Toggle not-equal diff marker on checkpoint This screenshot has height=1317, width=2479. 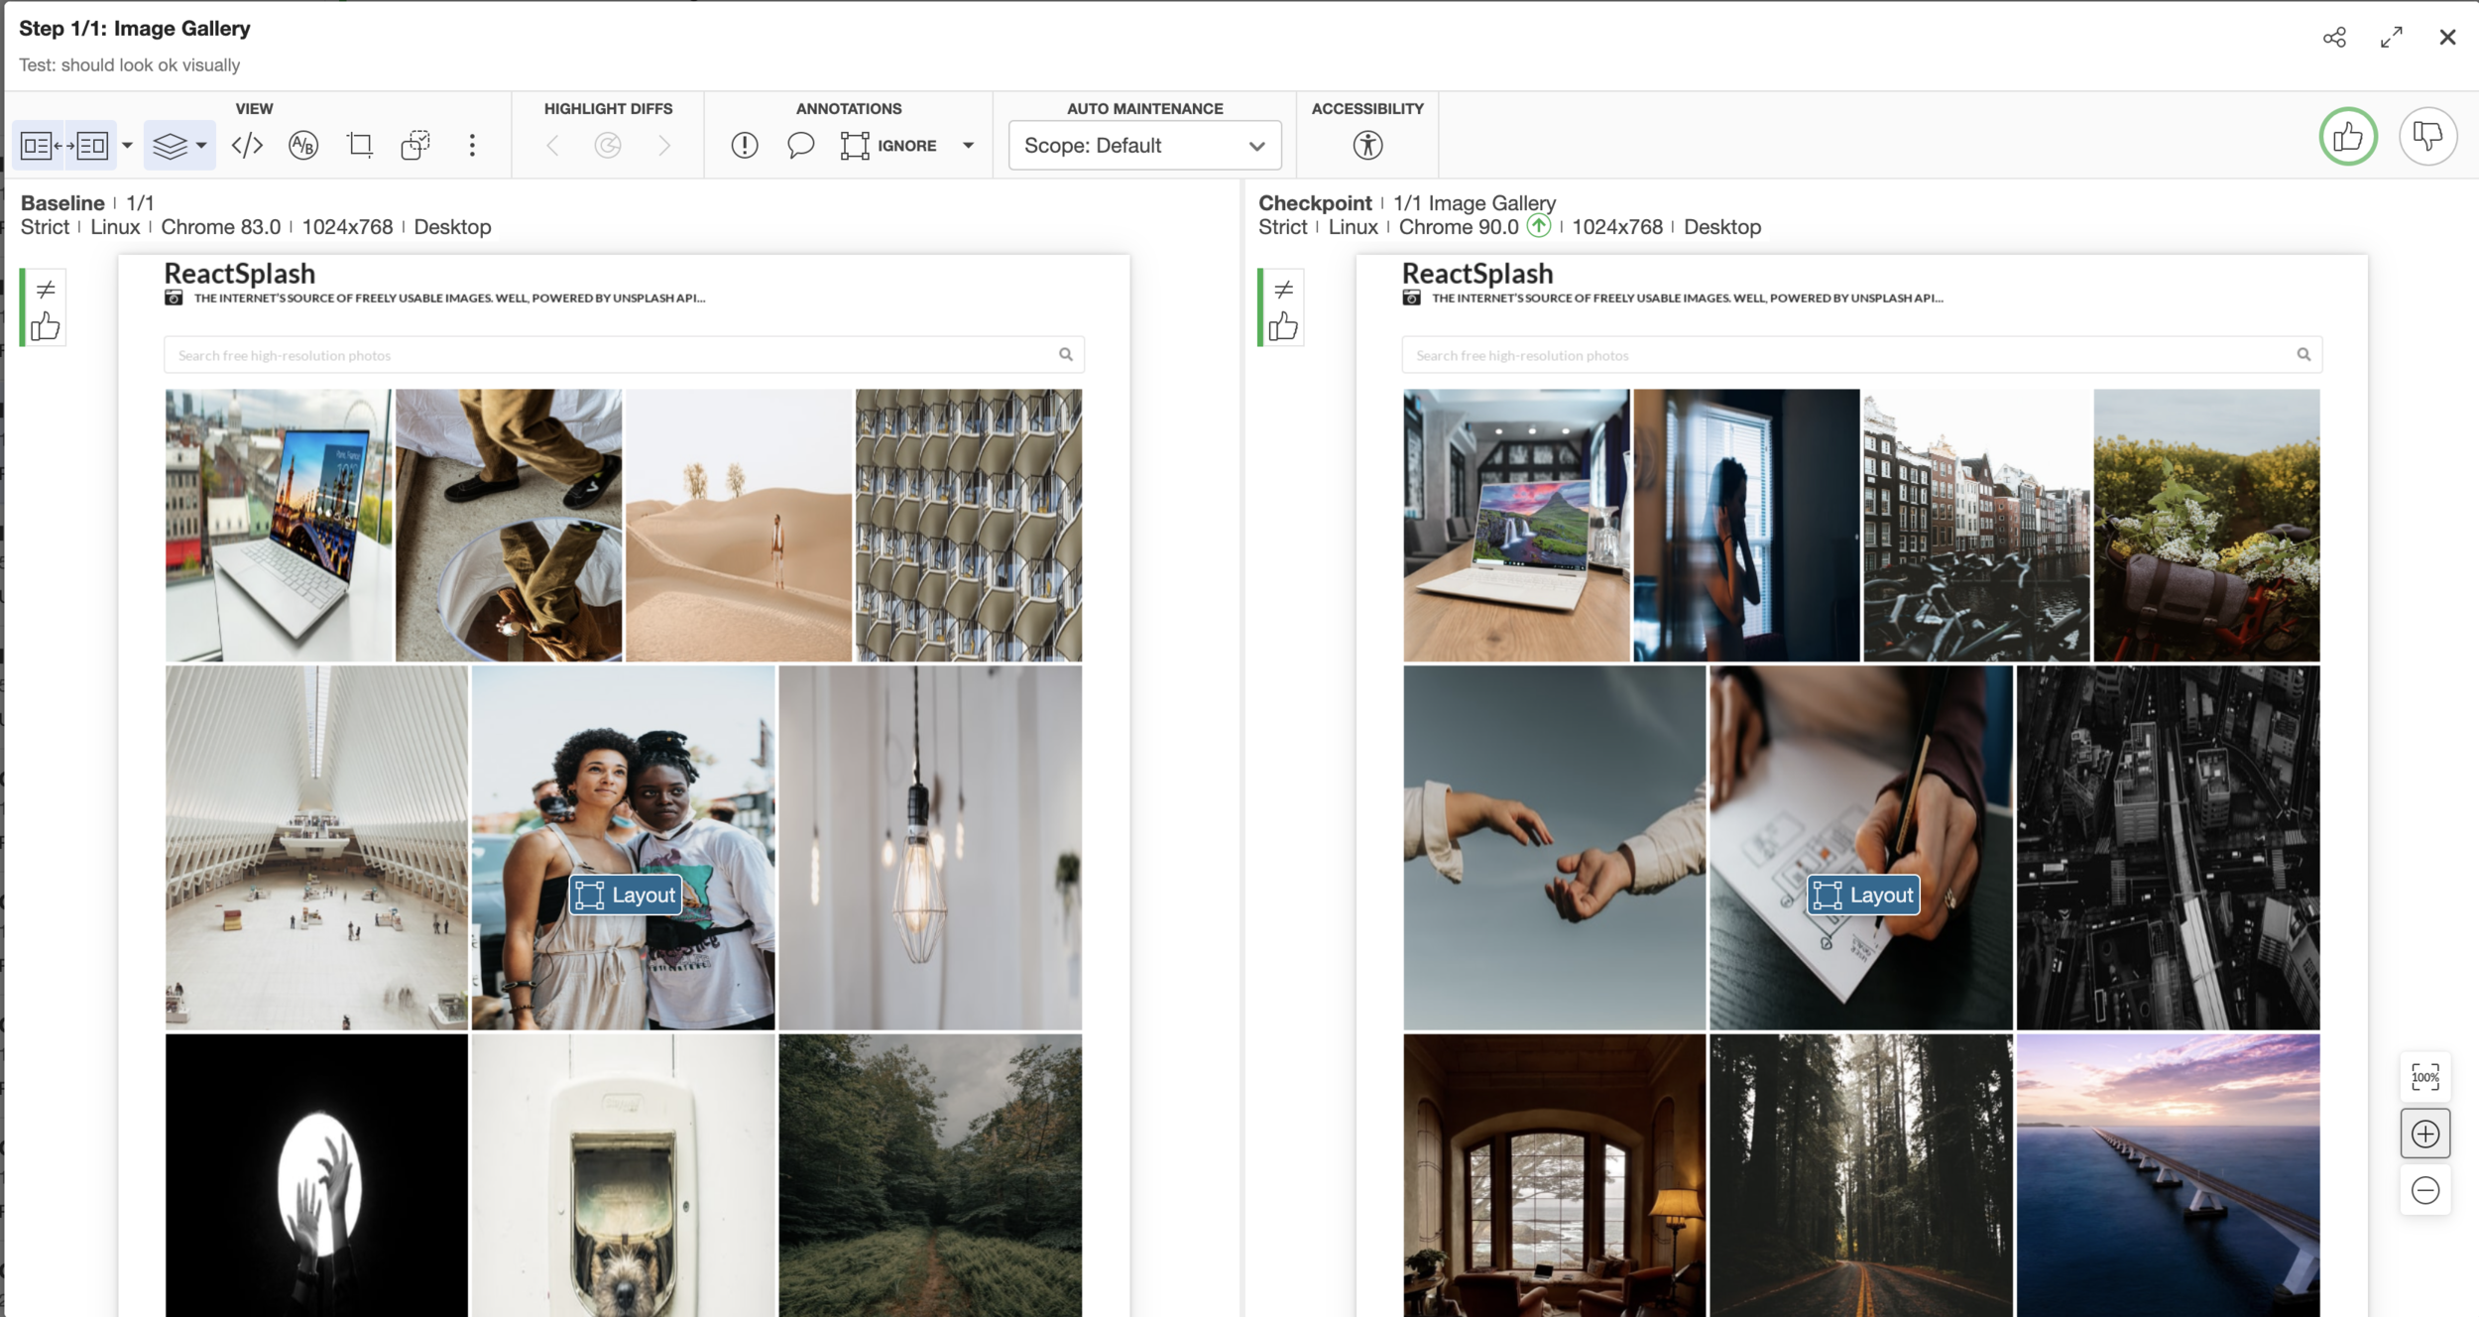point(1283,290)
